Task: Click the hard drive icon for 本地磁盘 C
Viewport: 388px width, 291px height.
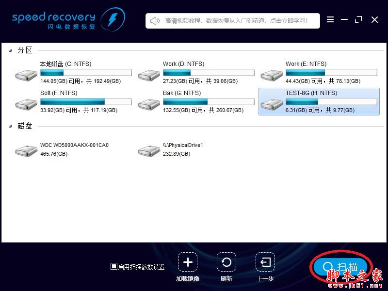Action: click(x=26, y=75)
